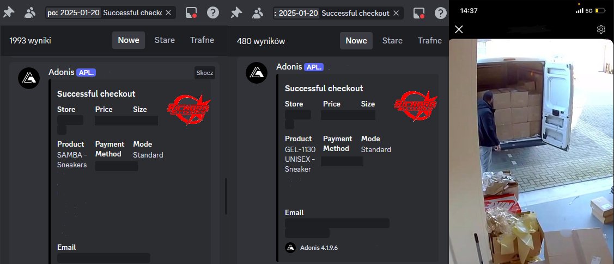Viewport: 614px width, 264px height.
Task: Clear search query in right Discord window
Action: pyautogui.click(x=396, y=13)
